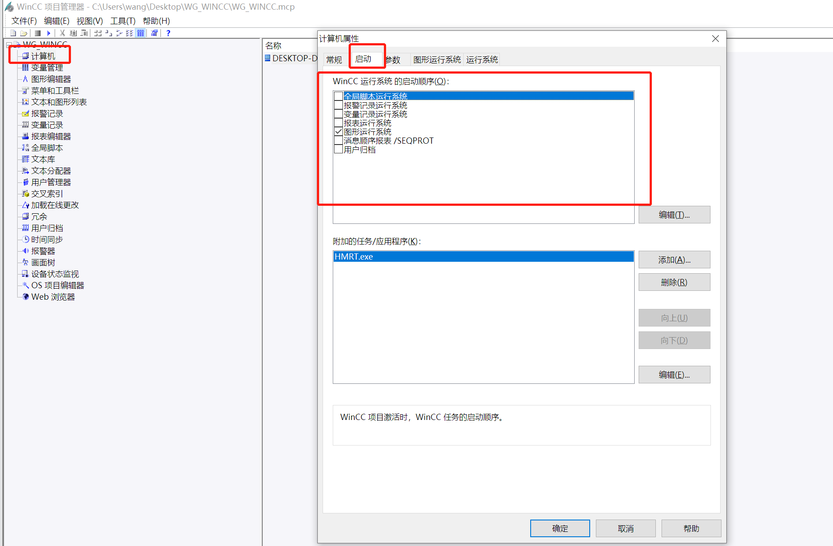Enable the 消息顺序报表 /SEQPROT checkbox
This screenshot has width=833, height=546.
pos(338,140)
